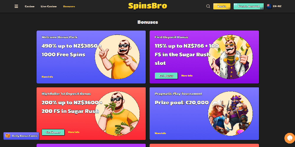295x147 pixels.
Task: Open More Info for First Deposit Bonus
Action: click(x=187, y=76)
